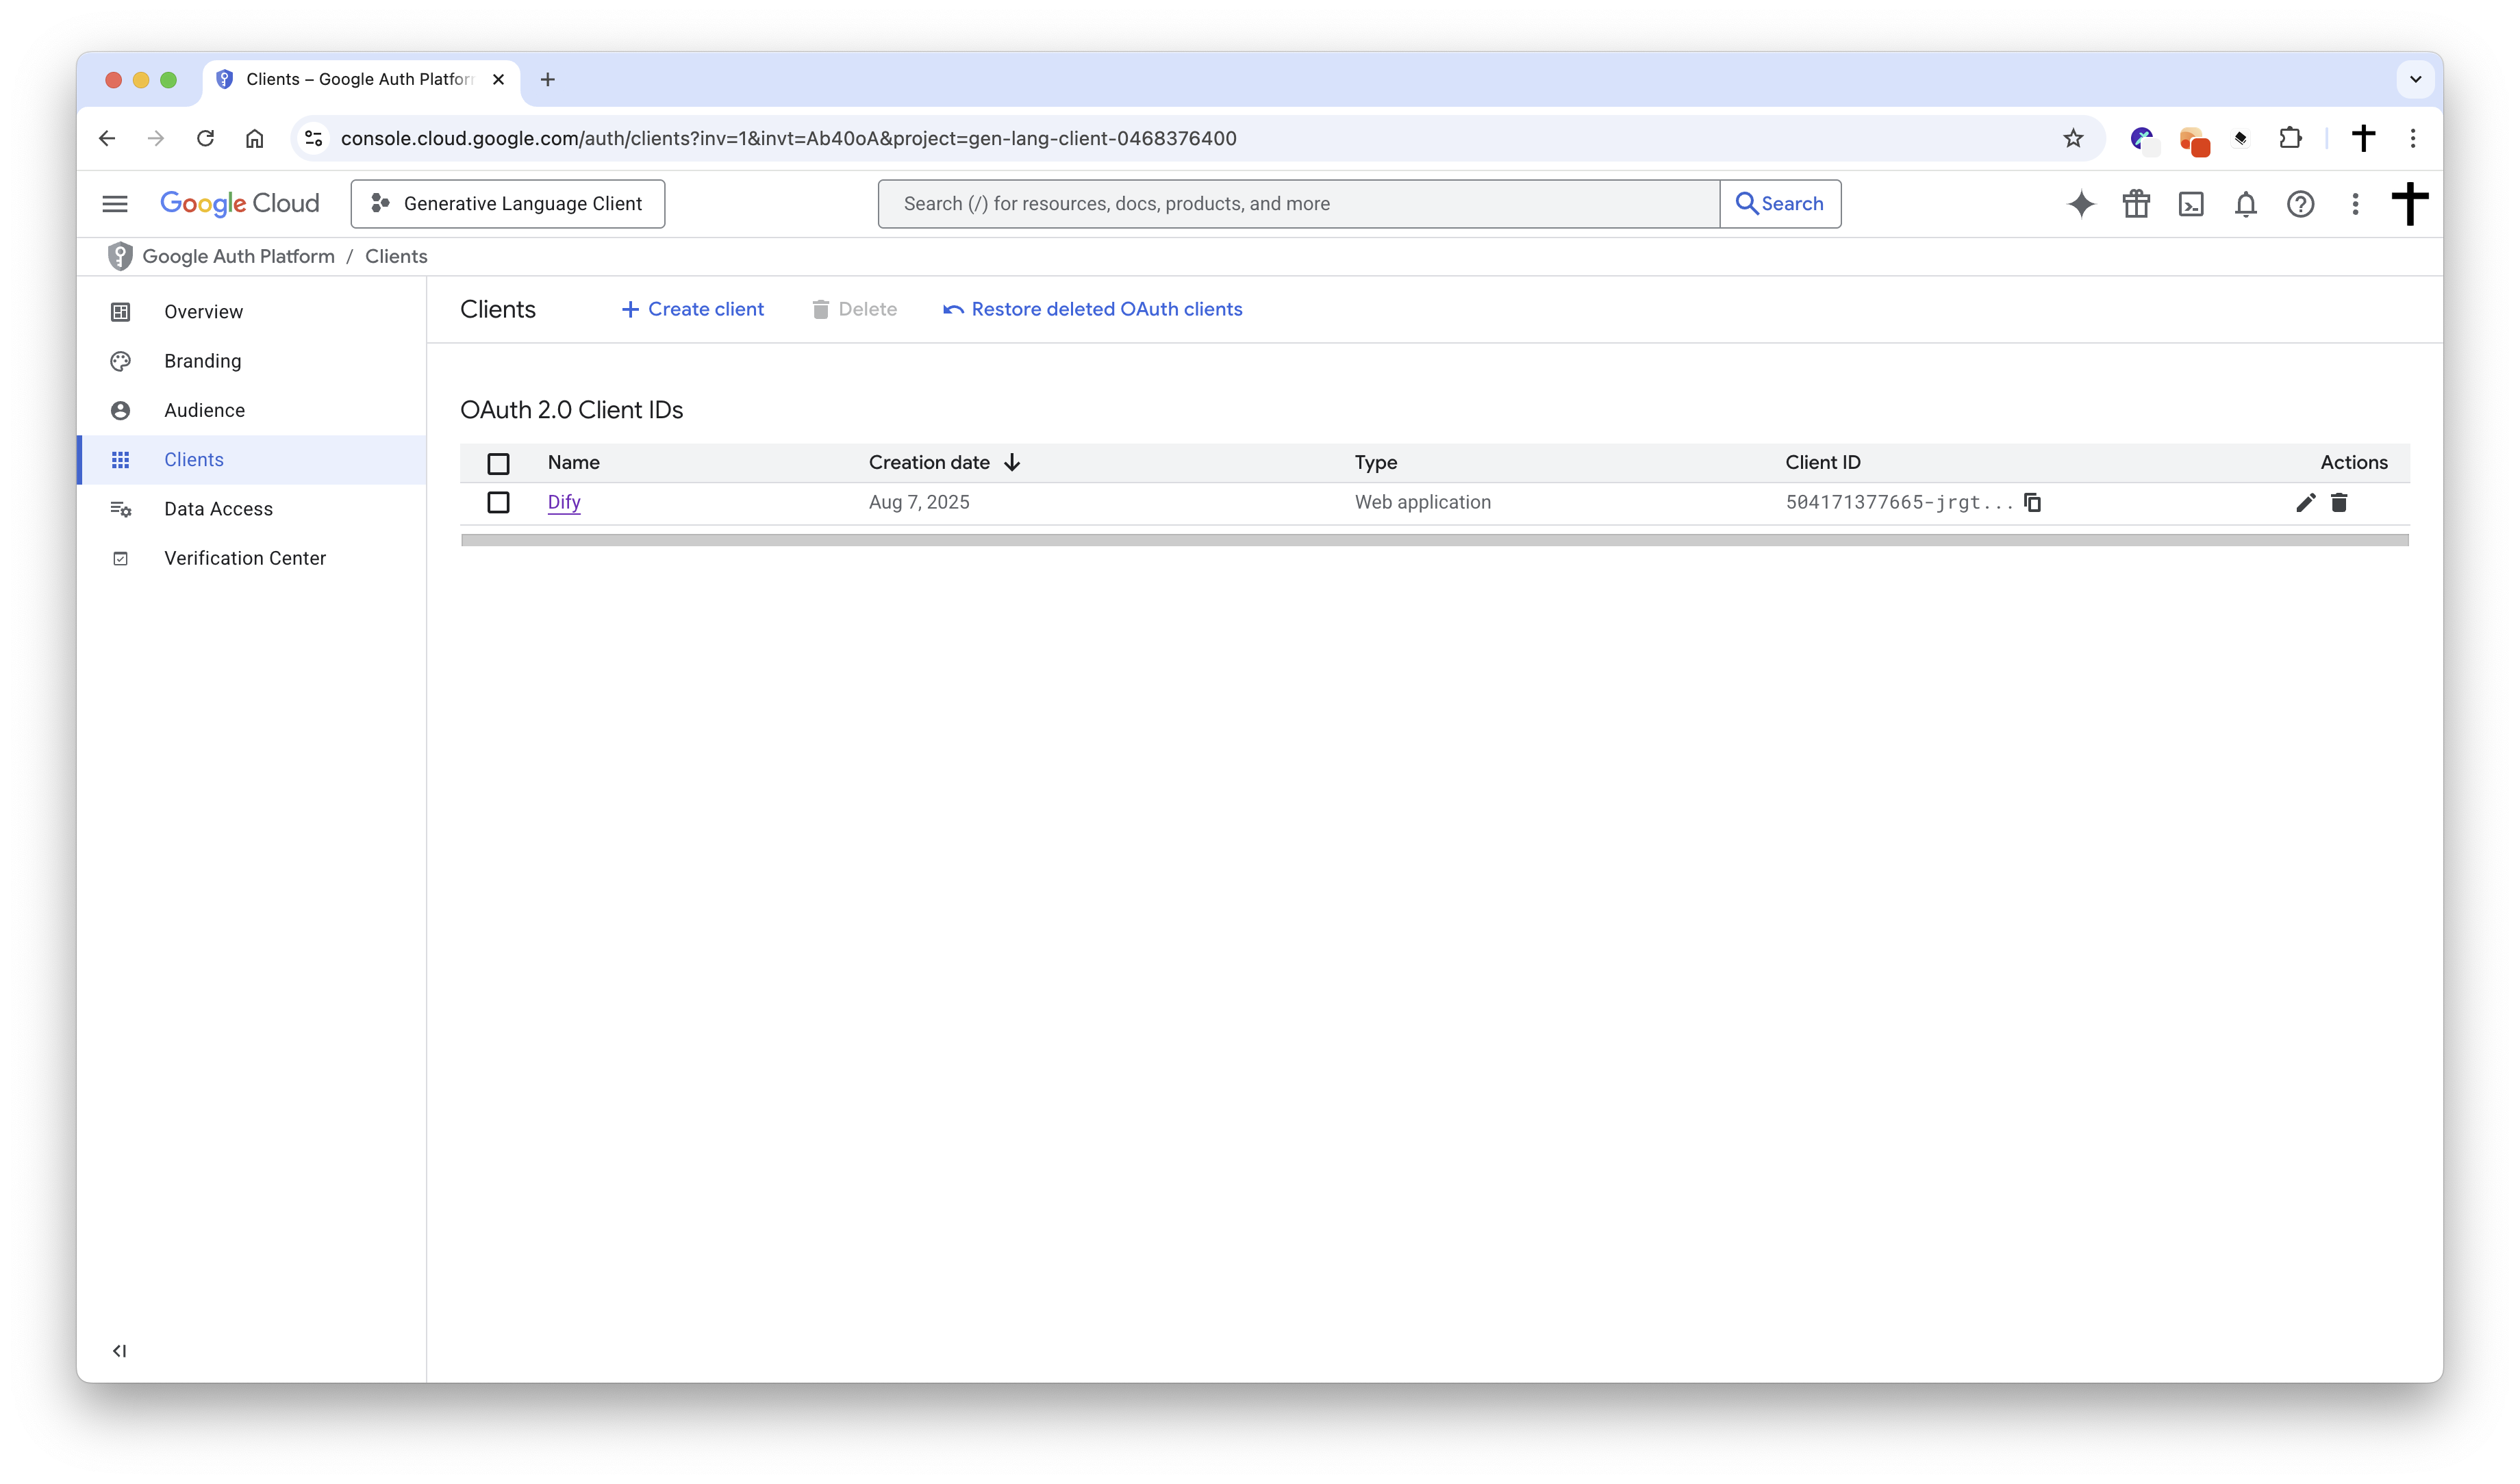2520x1484 pixels.
Task: Click the Create client button
Action: tap(692, 309)
